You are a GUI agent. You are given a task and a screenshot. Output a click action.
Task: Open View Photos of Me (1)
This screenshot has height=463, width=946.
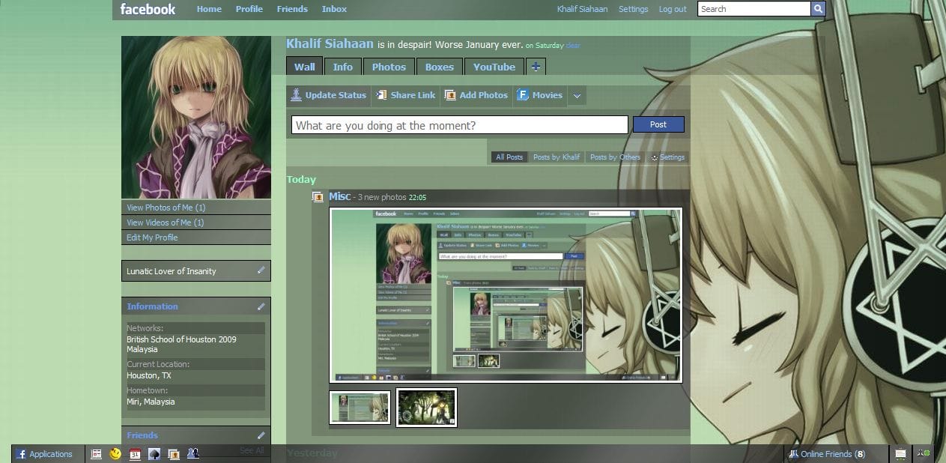(x=166, y=208)
